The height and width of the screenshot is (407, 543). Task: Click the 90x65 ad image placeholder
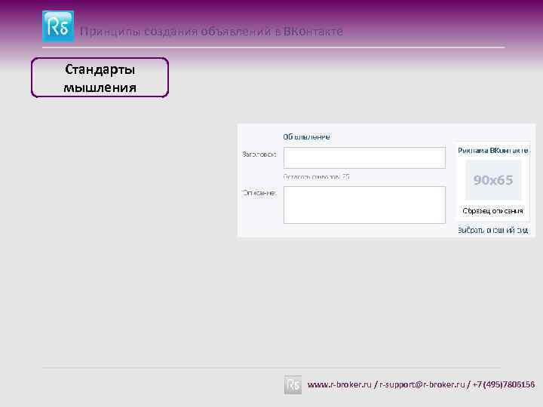click(x=493, y=180)
